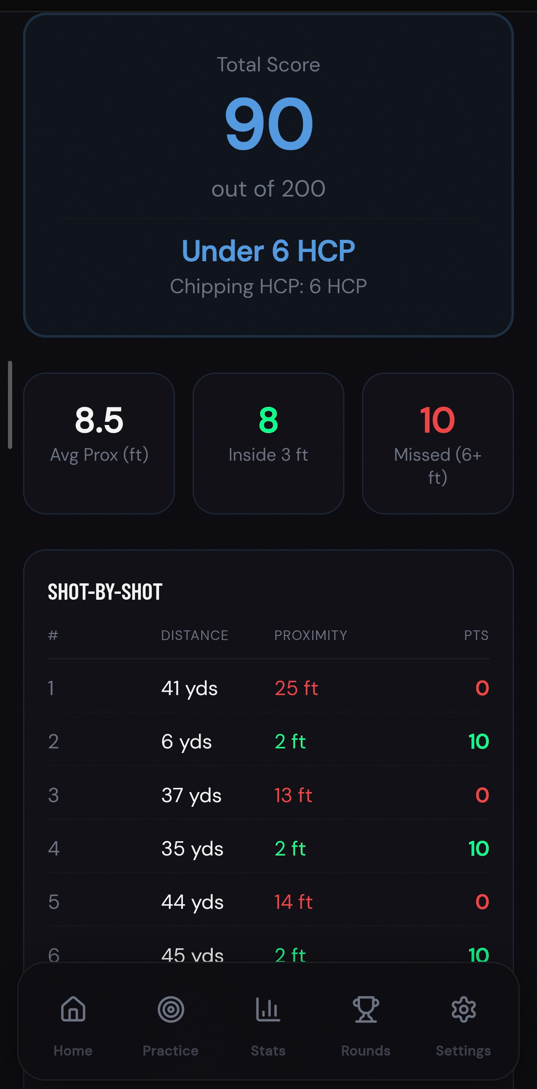The width and height of the screenshot is (537, 1089).
Task: Open the Home screen
Action: (73, 1010)
